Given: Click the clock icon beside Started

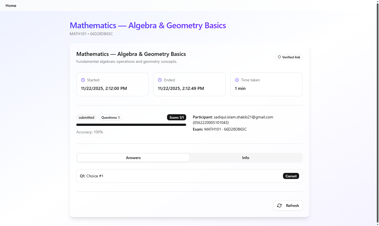Looking at the screenshot, I should coord(83,80).
